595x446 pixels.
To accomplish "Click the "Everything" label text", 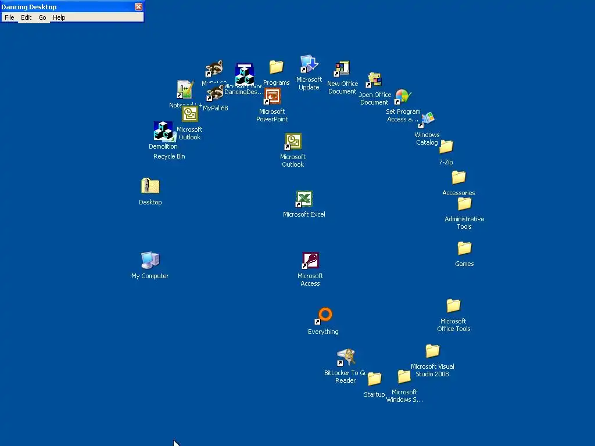I will click(323, 332).
